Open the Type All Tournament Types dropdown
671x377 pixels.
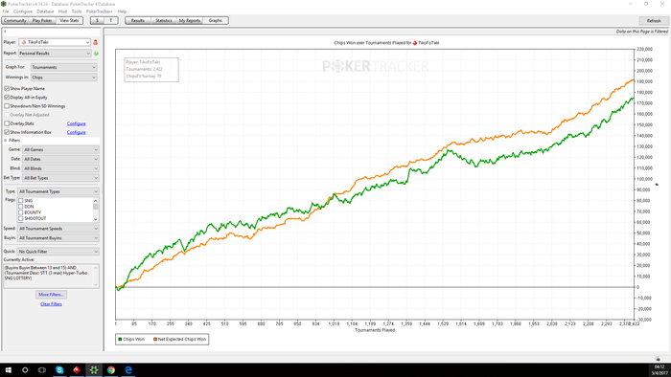58,191
